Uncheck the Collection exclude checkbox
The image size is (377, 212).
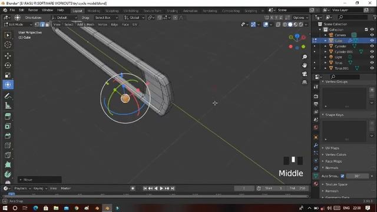tap(366, 29)
